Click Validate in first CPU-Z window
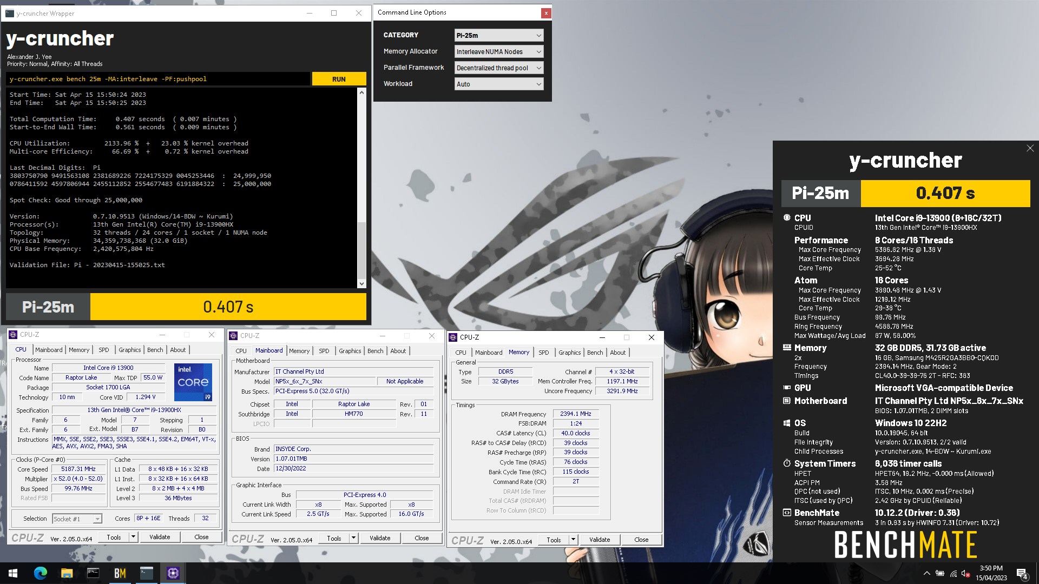 coord(160,537)
